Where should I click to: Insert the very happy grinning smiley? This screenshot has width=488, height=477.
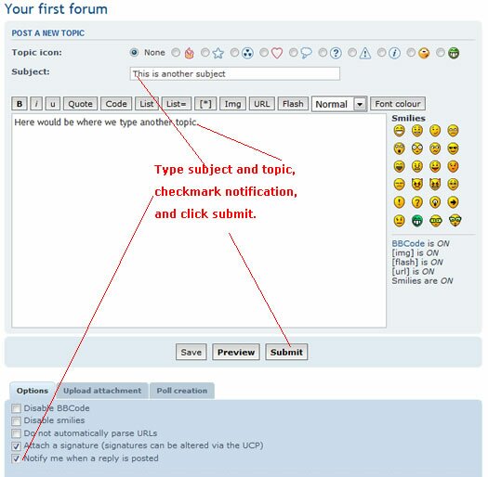point(399,131)
